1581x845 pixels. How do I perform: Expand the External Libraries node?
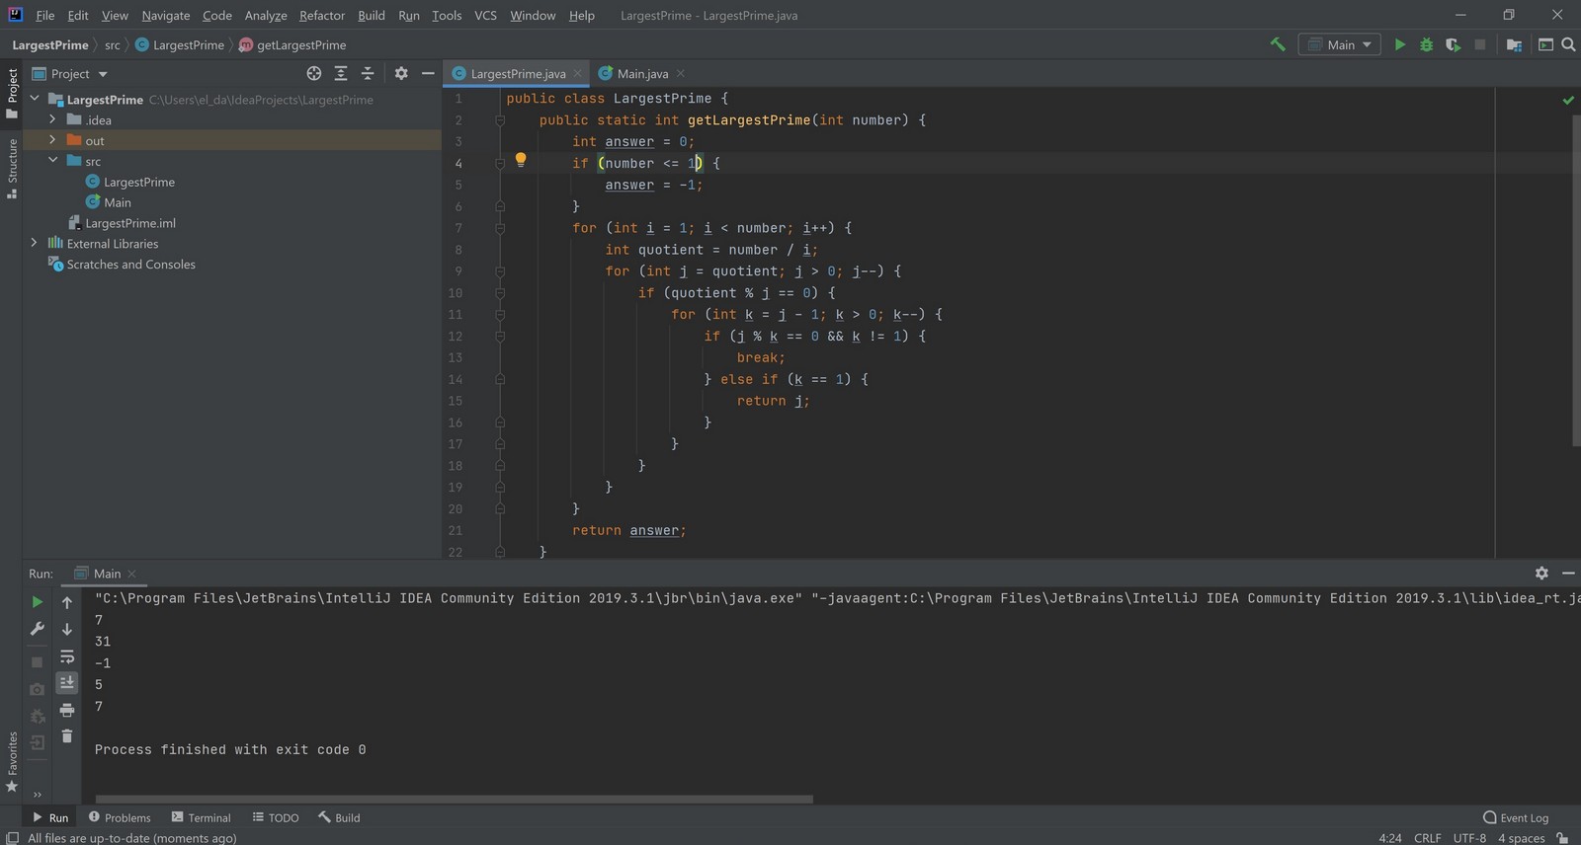[35, 243]
